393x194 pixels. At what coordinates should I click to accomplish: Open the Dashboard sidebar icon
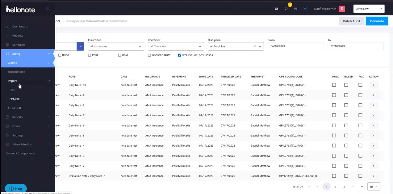coord(7,26)
